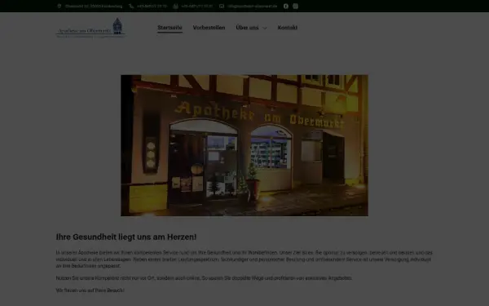489x306 pixels.
Task: Open the Über uns menu item
Action: pos(247,28)
